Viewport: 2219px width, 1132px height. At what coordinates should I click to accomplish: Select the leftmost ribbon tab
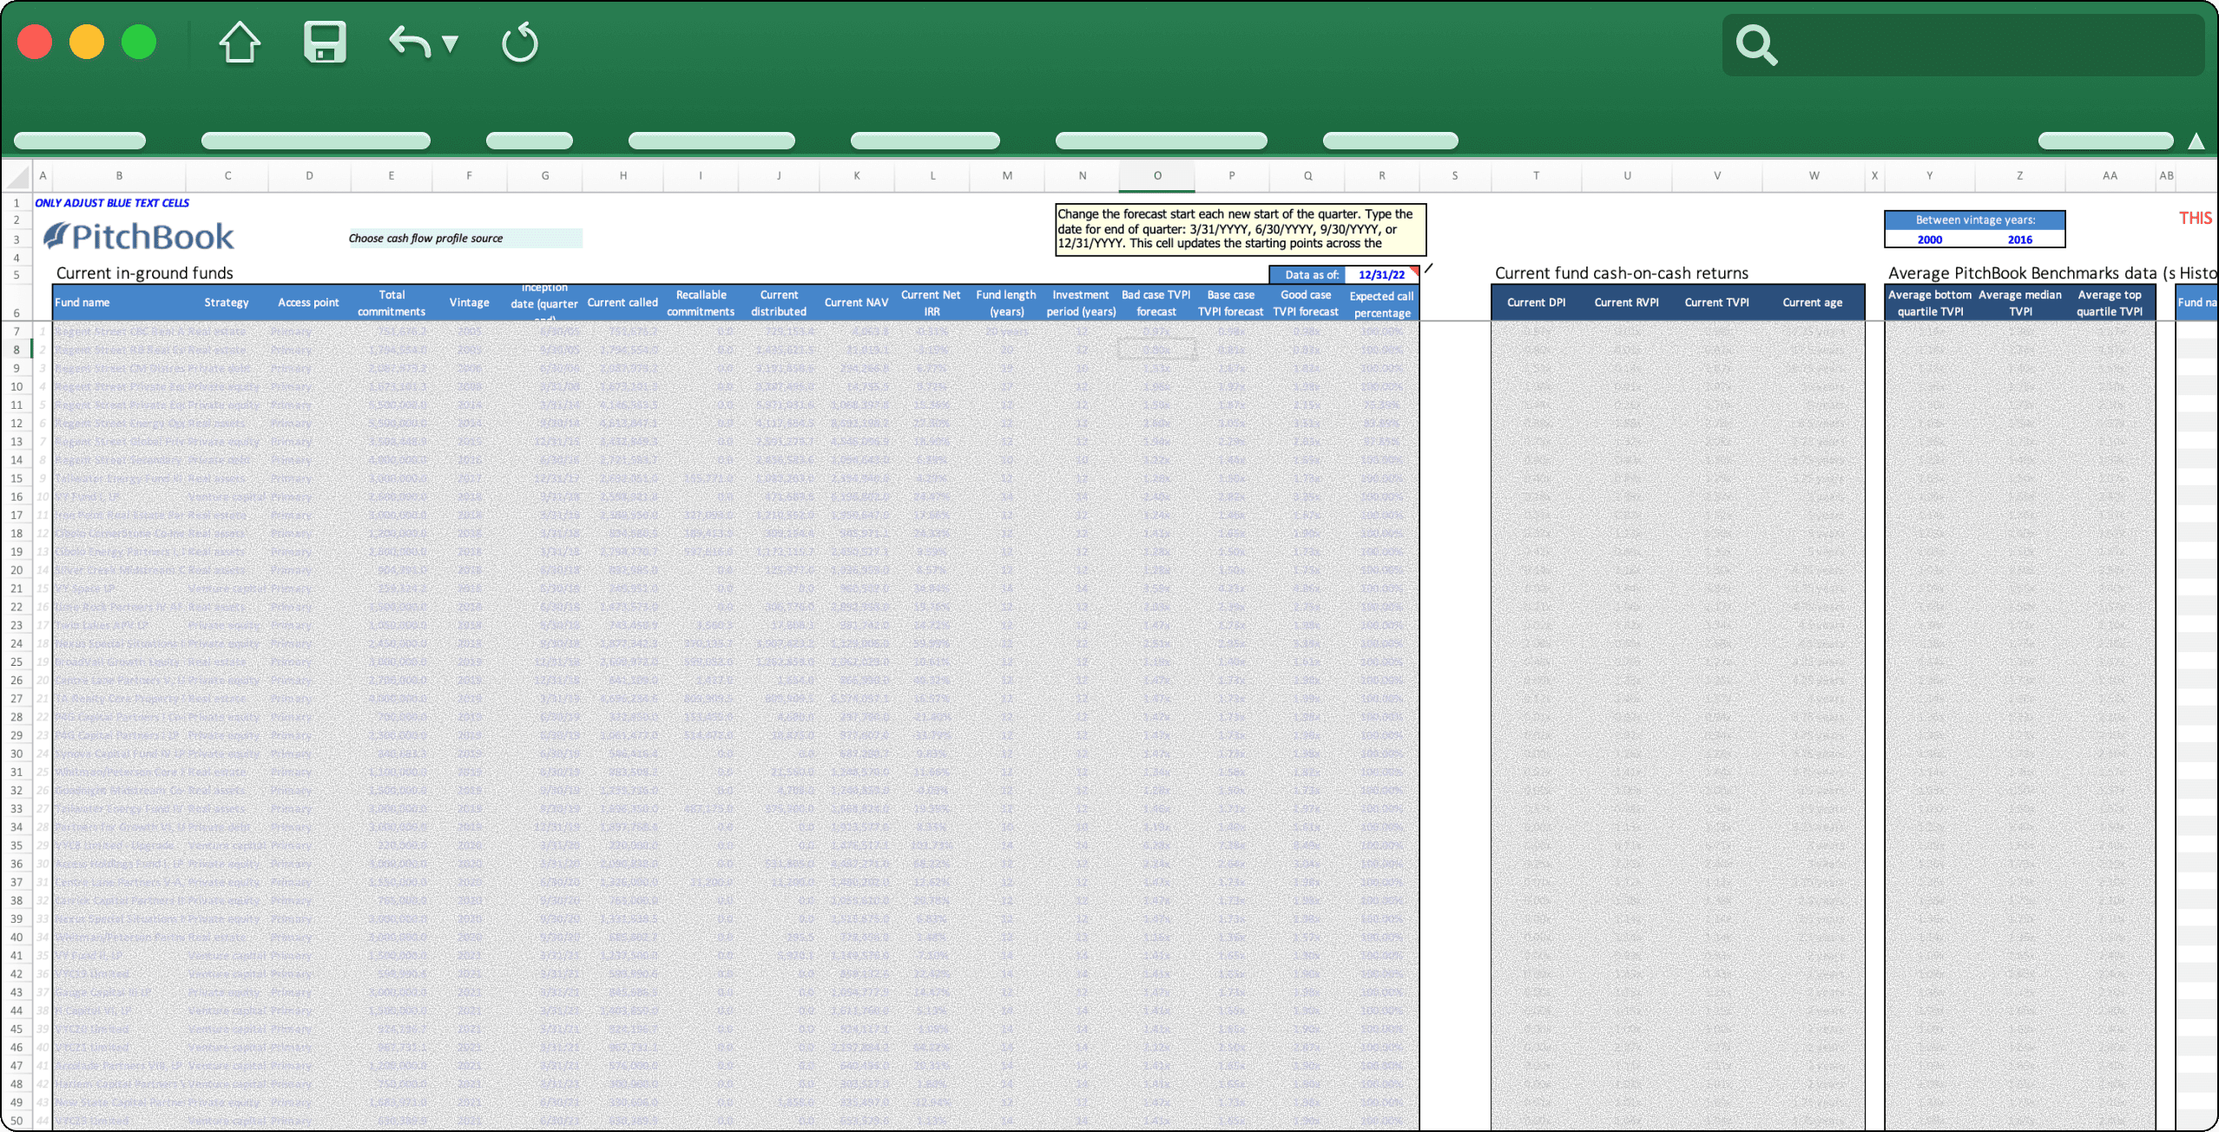pos(80,141)
